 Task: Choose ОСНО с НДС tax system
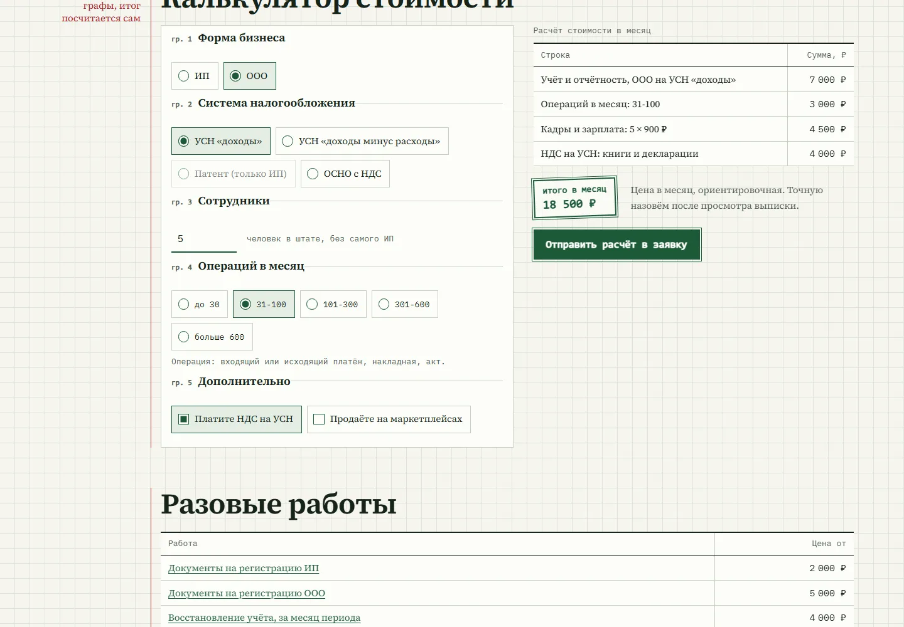[345, 174]
